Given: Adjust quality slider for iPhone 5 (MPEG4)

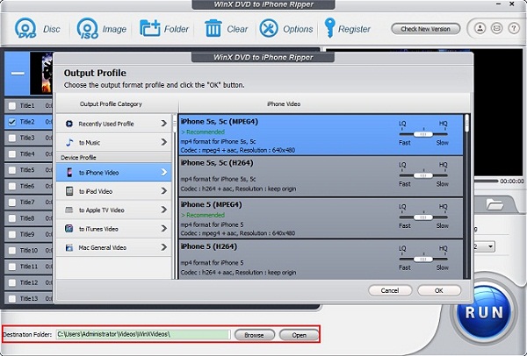Looking at the screenshot, I should pyautogui.click(x=423, y=217).
